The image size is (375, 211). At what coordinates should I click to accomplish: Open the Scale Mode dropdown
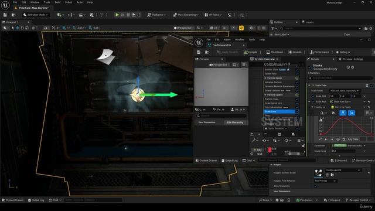[345, 91]
